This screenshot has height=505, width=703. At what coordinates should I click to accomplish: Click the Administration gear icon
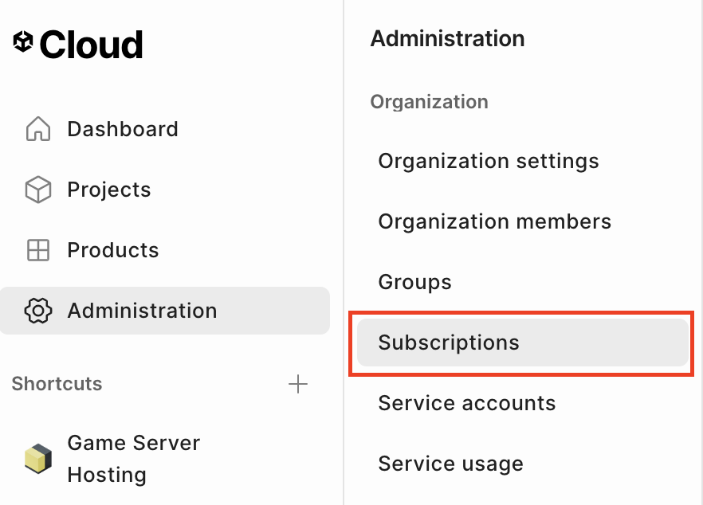(x=38, y=311)
